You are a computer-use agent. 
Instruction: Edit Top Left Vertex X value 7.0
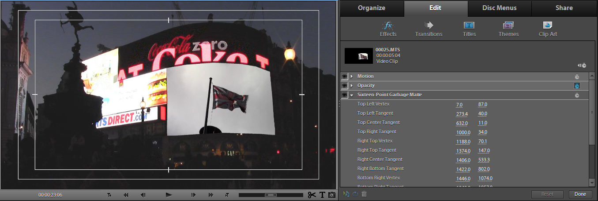click(459, 105)
